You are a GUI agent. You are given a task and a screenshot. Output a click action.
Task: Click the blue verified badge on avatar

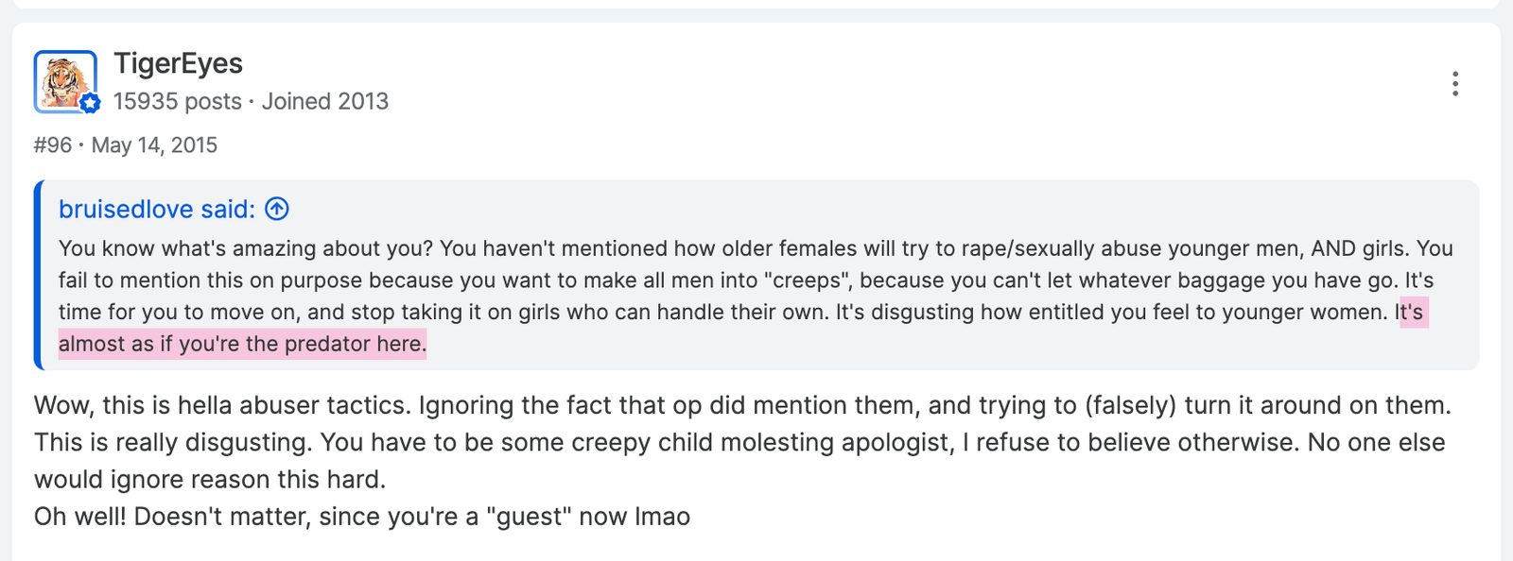(90, 104)
